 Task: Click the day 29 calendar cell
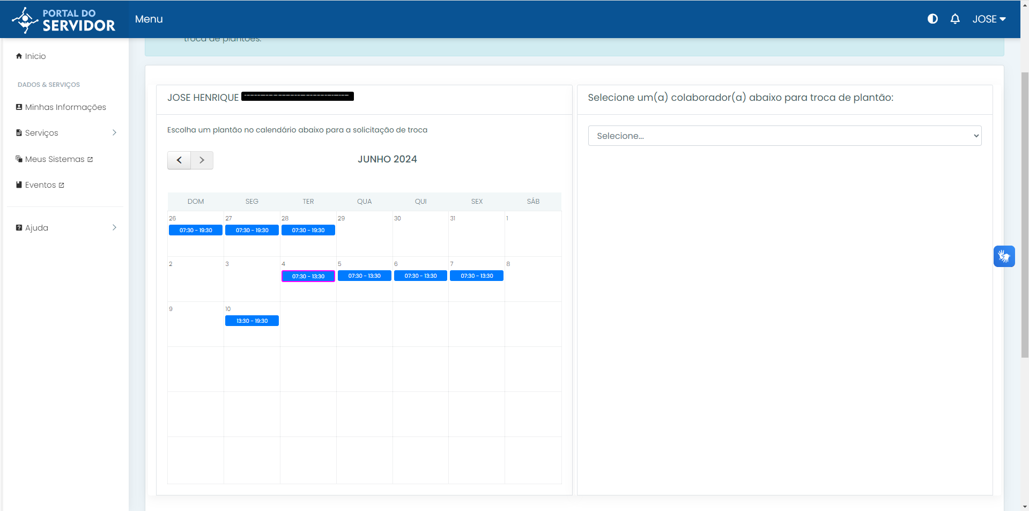pyautogui.click(x=365, y=234)
